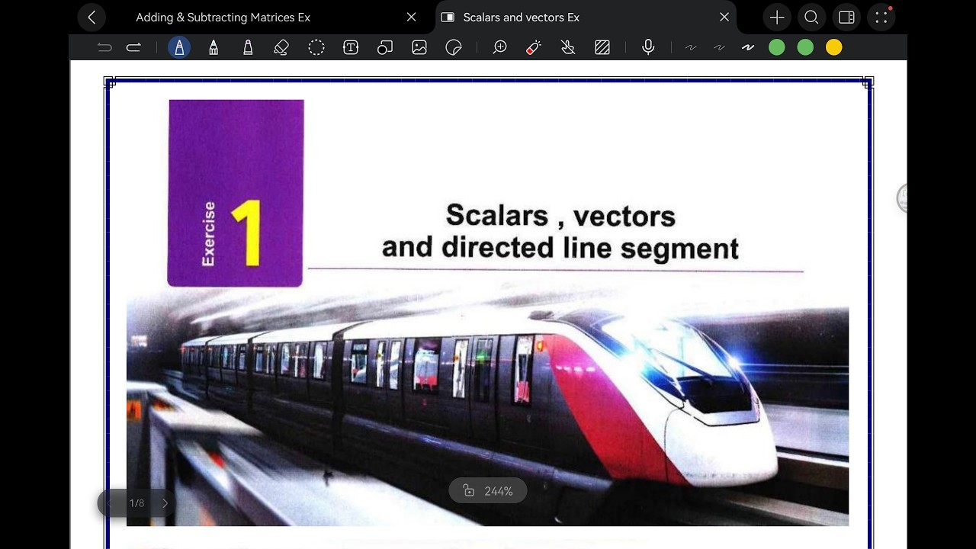
Task: Select the Eraser tool
Action: 281,47
